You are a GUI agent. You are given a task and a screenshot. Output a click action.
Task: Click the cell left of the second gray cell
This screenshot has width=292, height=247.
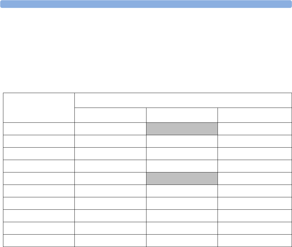tap(110, 179)
